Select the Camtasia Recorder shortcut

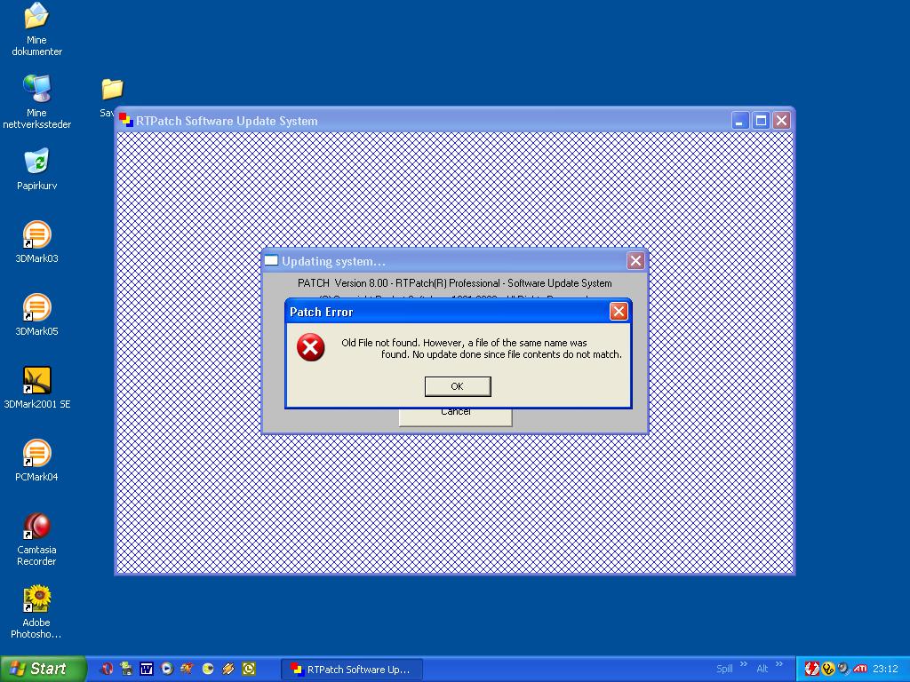pyautogui.click(x=36, y=539)
